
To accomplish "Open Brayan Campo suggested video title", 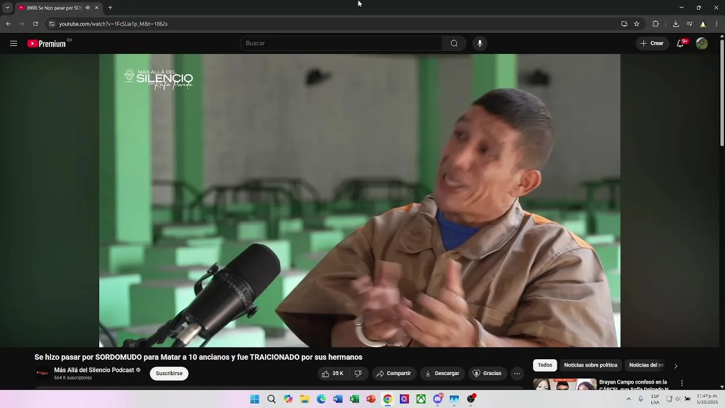I will click(633, 385).
